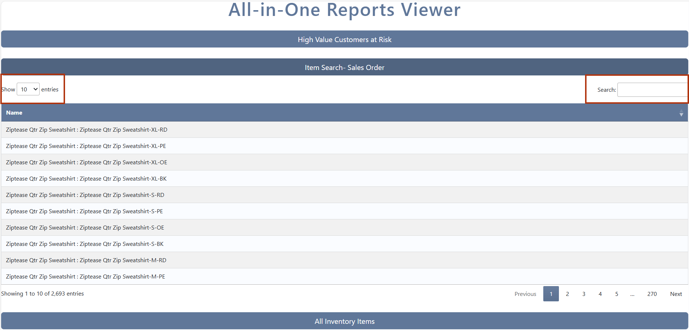
Task: Jump to the last page 270
Action: pyautogui.click(x=652, y=294)
